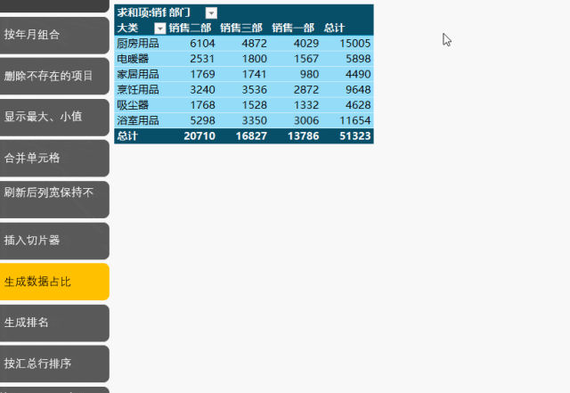Select the 显示最大、小值 button

53,117
